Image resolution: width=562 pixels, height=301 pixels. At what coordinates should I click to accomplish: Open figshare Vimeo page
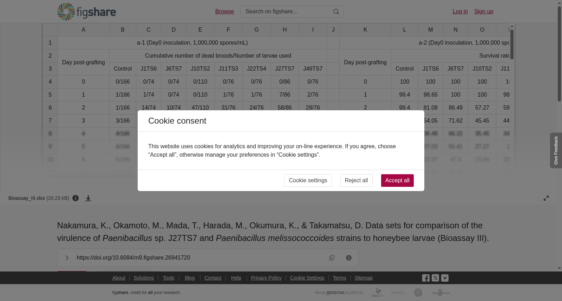coord(445,278)
